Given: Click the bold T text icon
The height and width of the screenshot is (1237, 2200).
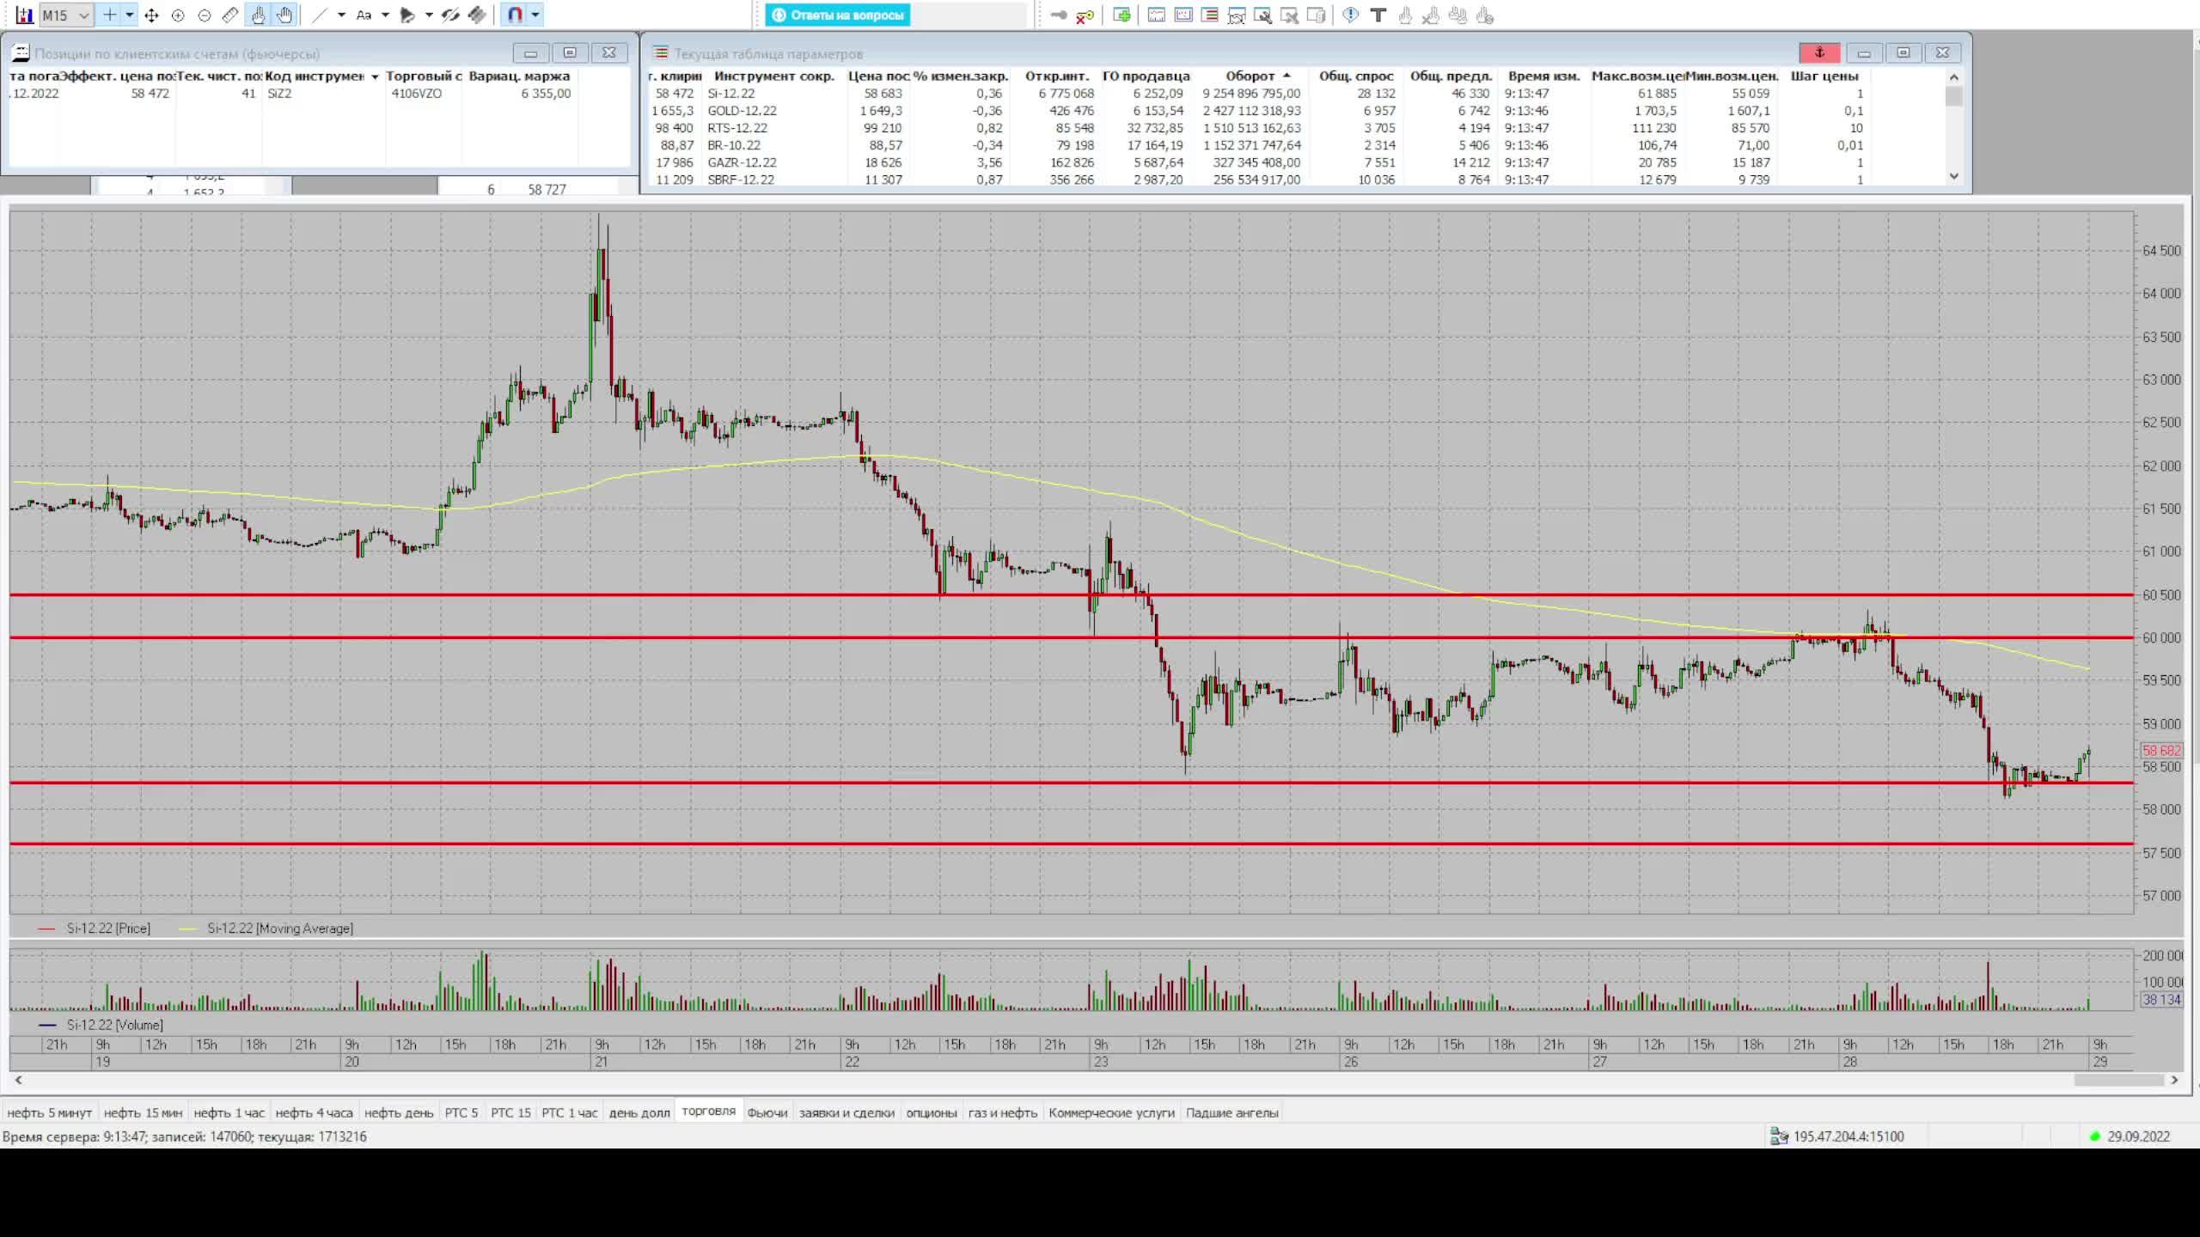Looking at the screenshot, I should coord(1378,15).
